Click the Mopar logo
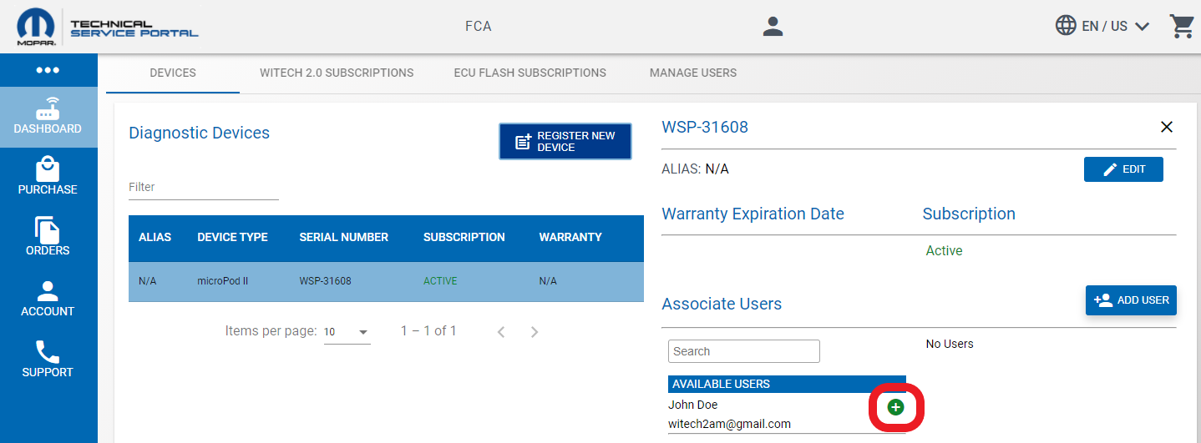The width and height of the screenshot is (1201, 443). pyautogui.click(x=36, y=27)
